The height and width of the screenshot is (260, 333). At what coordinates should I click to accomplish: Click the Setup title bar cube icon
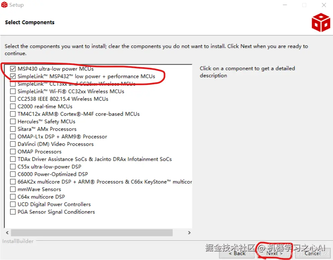4,5
